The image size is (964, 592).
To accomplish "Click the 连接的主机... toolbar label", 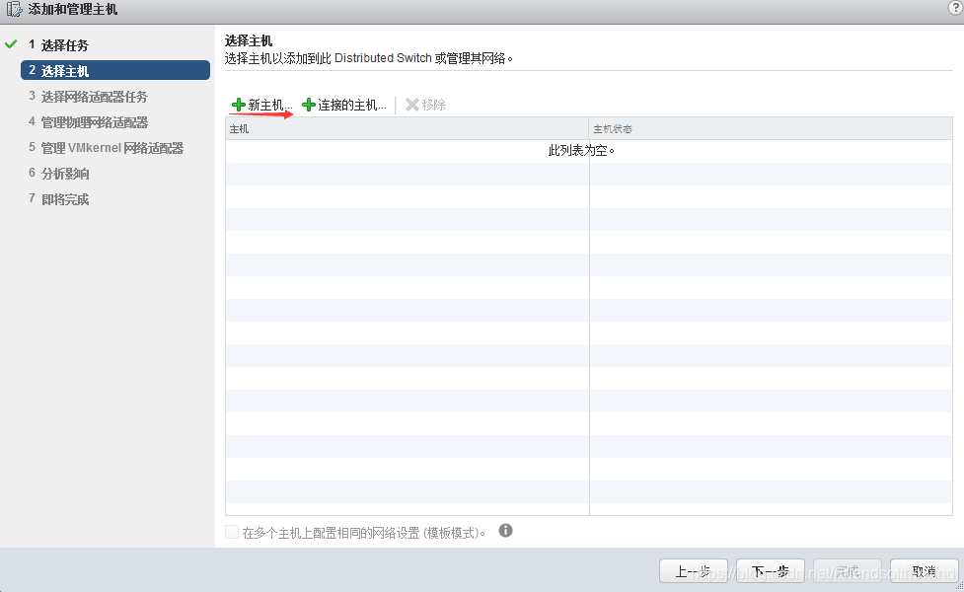I will (x=351, y=106).
